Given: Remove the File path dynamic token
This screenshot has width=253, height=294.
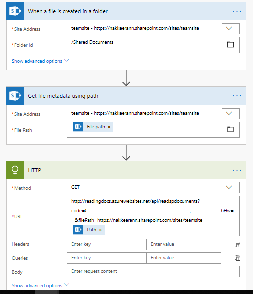Looking at the screenshot, I should point(109,127).
